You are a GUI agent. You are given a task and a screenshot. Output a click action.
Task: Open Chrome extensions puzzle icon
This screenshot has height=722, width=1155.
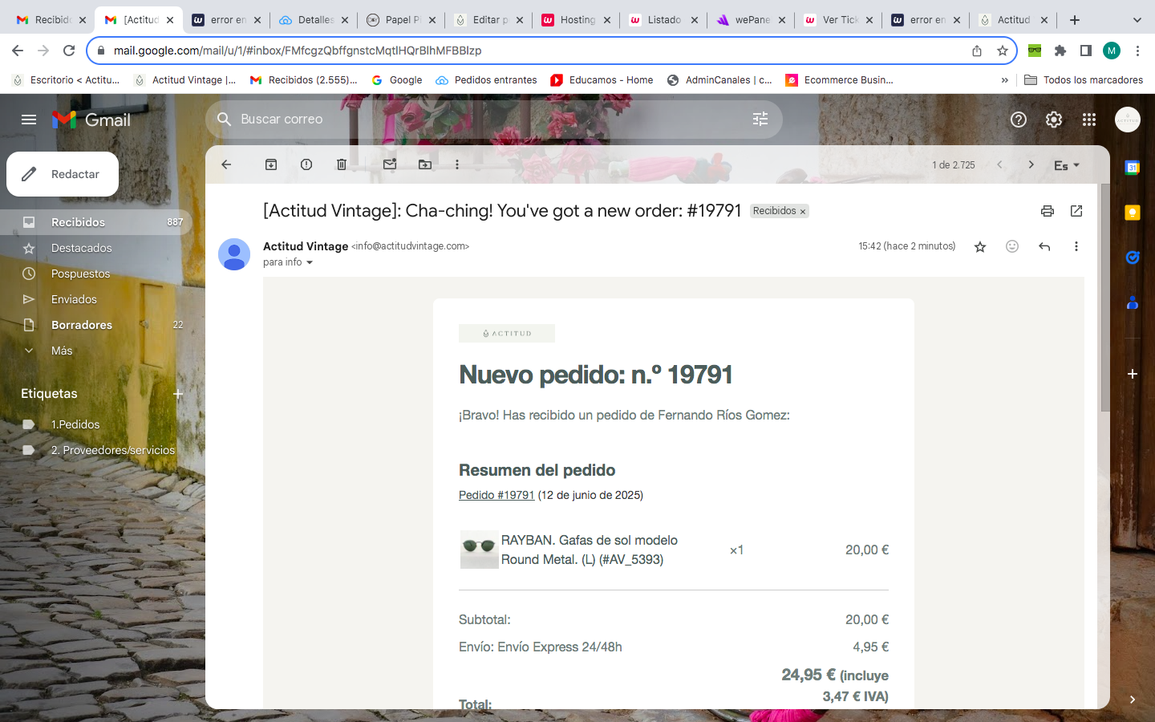tap(1060, 51)
